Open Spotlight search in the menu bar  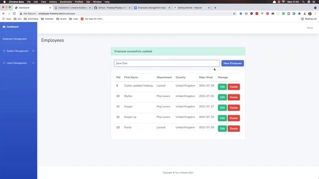pos(304,2)
